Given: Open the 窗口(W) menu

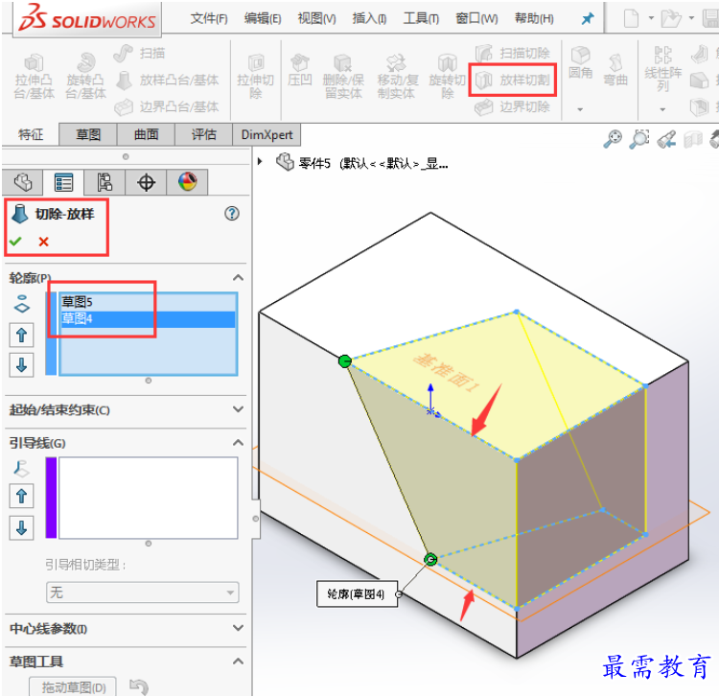Looking at the screenshot, I should (476, 19).
